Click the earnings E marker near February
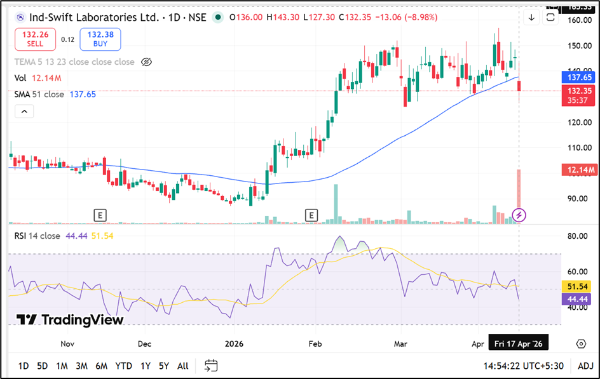This screenshot has width=600, height=379. [311, 215]
